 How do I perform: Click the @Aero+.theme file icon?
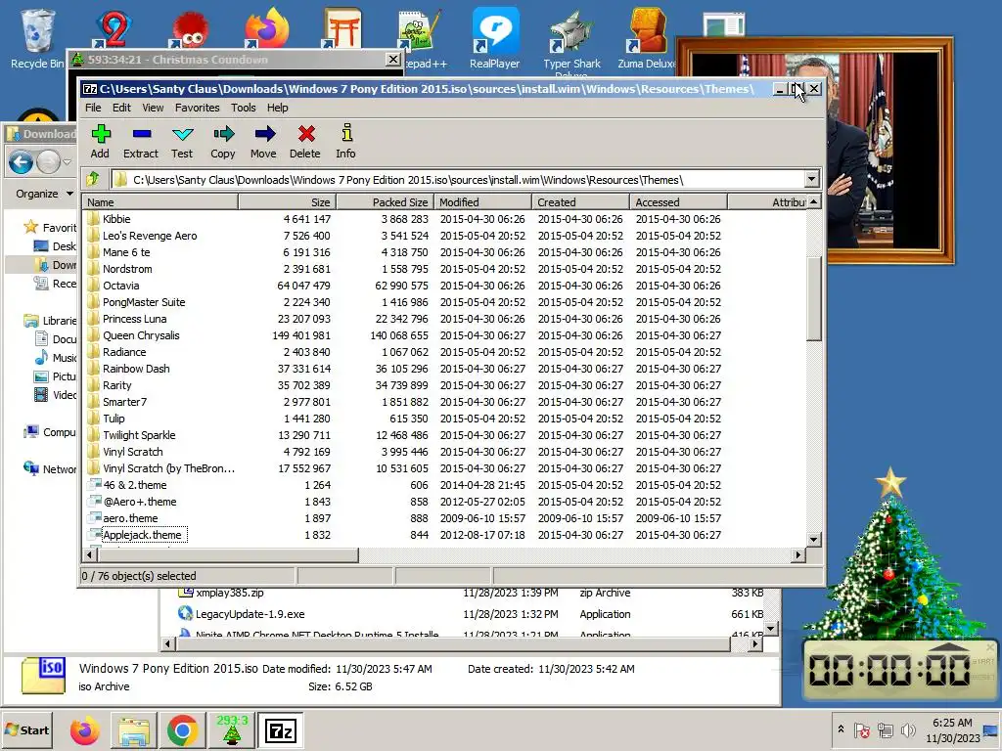95,502
